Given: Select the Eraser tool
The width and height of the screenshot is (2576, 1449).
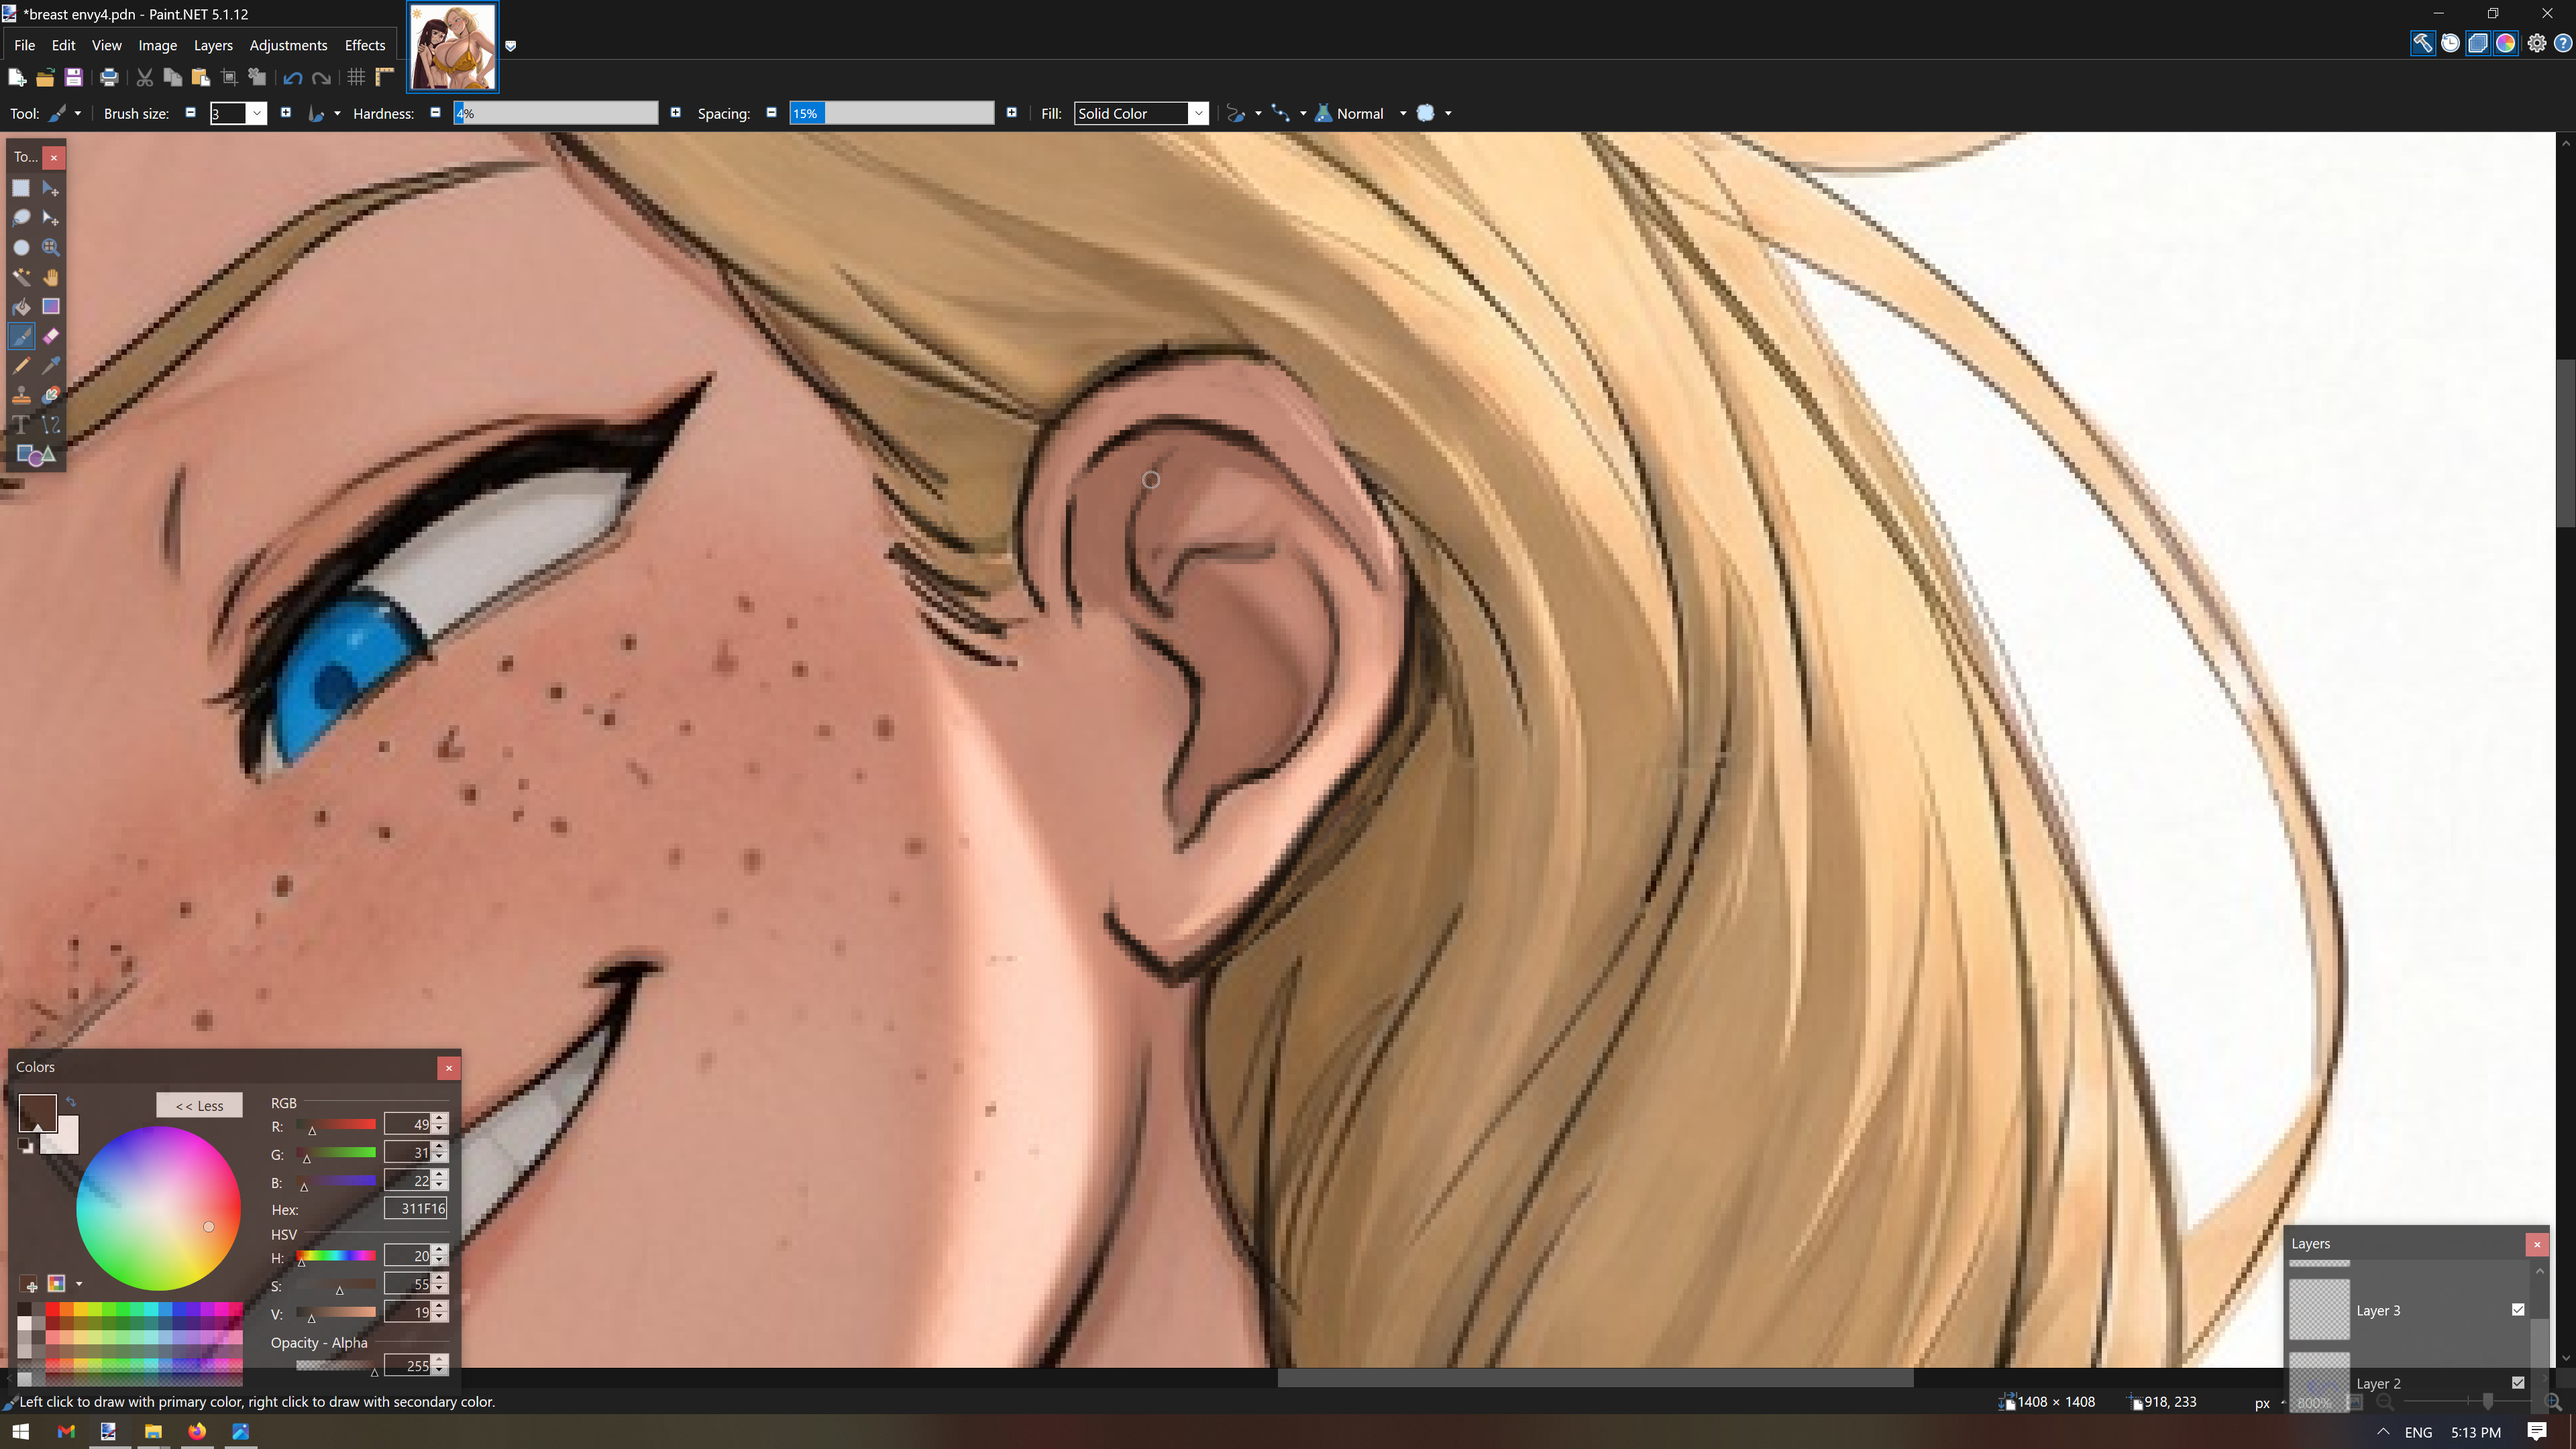Looking at the screenshot, I should coord(51,336).
